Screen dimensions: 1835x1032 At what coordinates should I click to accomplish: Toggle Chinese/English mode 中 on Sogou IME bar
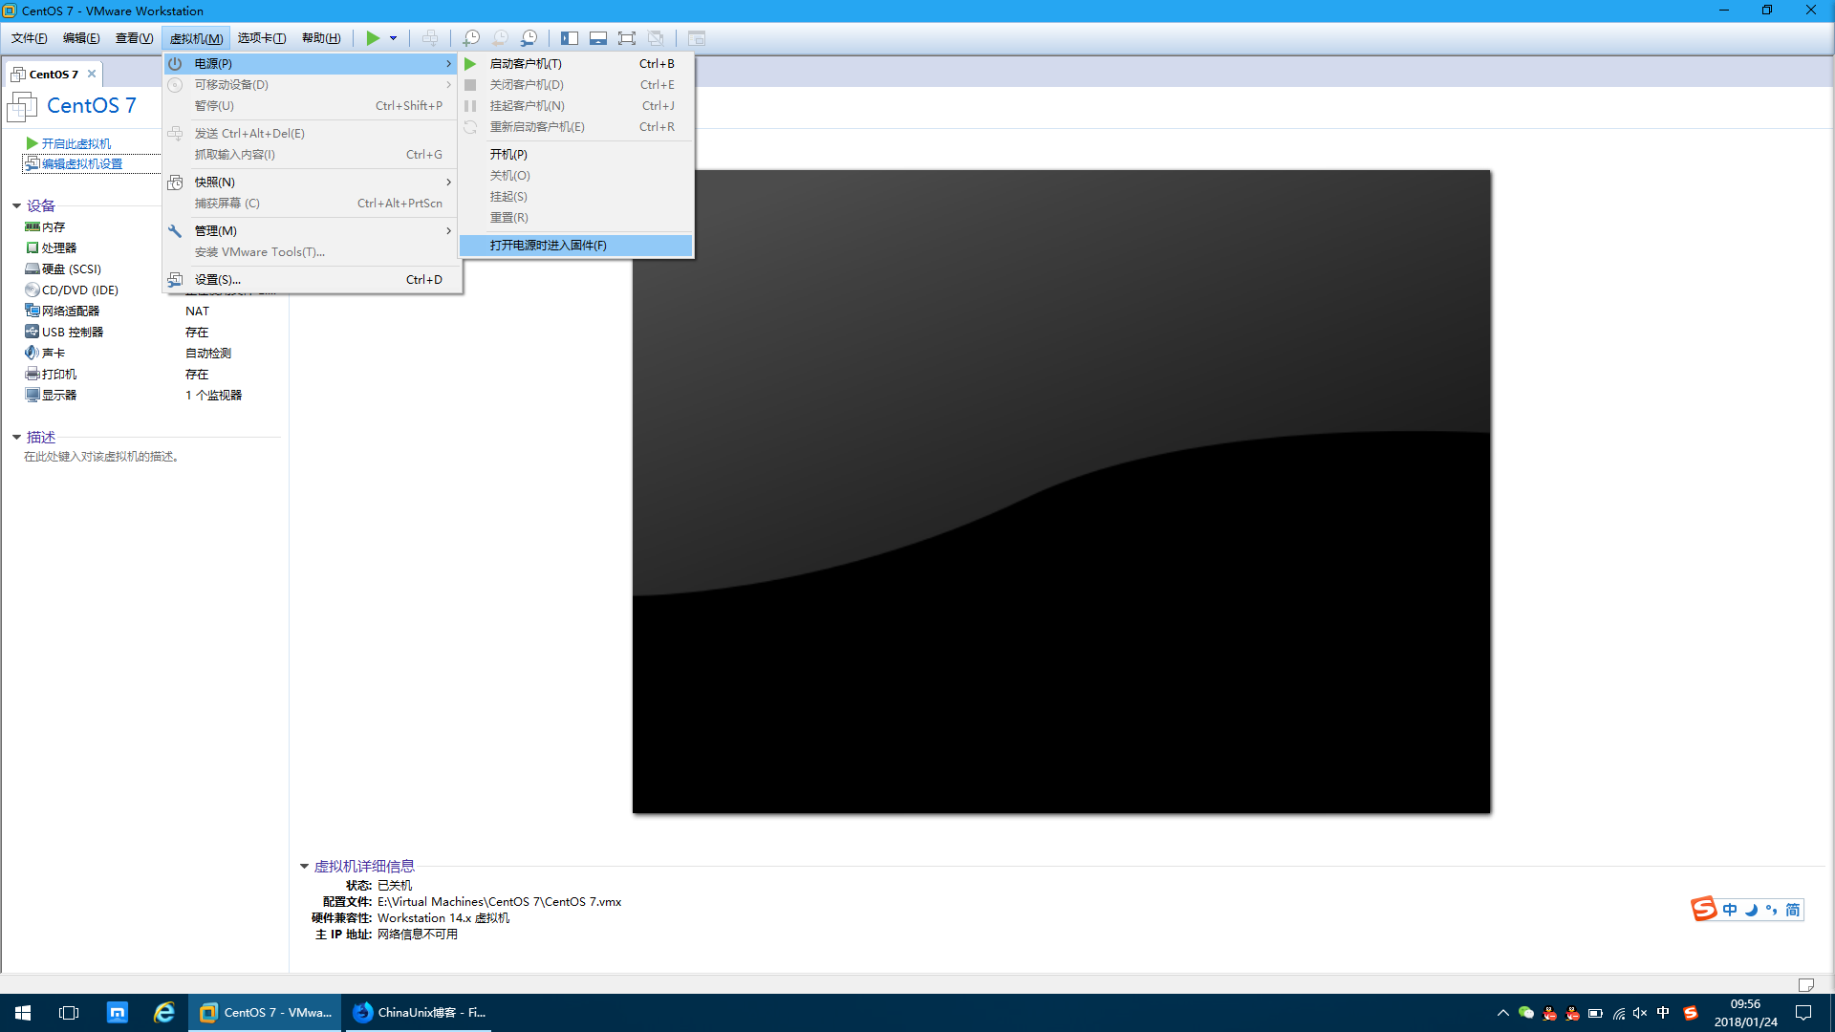[1730, 910]
